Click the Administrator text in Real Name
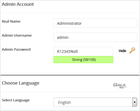This screenshot has width=140, height=111. (69, 23)
